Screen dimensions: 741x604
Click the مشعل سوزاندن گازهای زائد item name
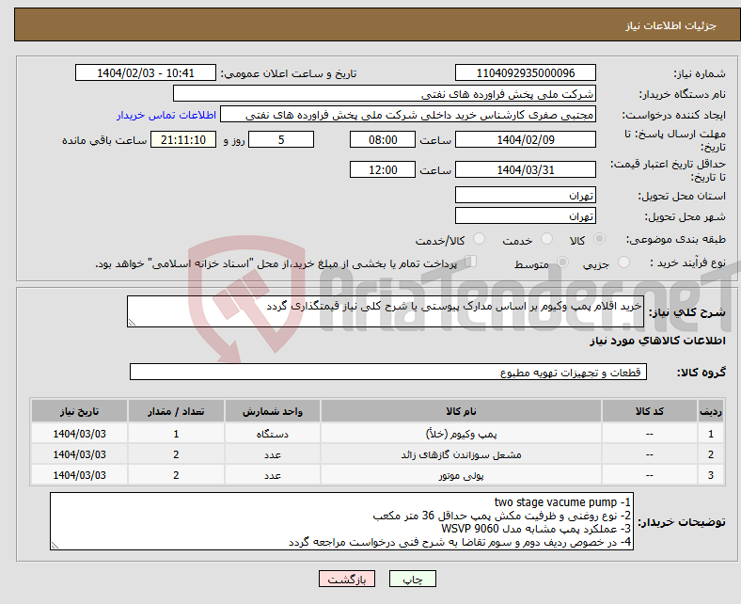coord(461,454)
